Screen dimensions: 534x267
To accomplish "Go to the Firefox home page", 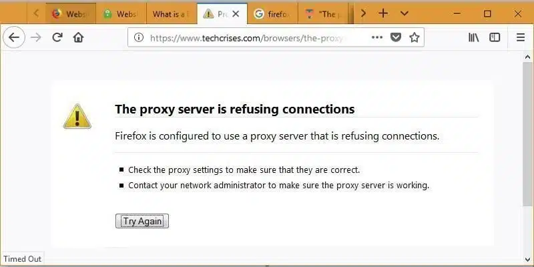I will tap(78, 37).
